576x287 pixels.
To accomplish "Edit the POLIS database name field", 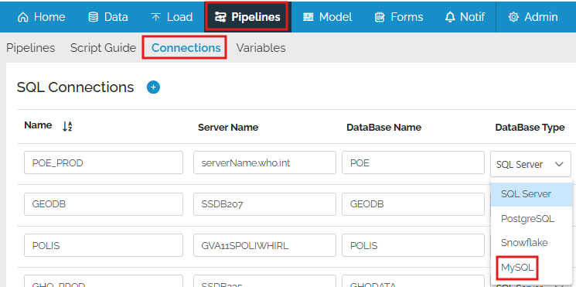I will click(x=413, y=245).
